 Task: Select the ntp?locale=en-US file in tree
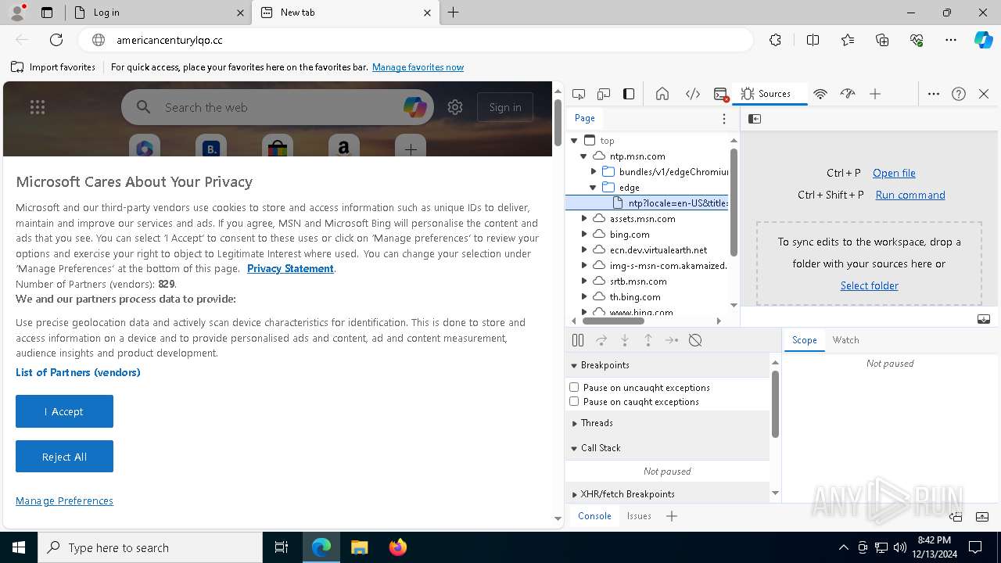(647, 203)
